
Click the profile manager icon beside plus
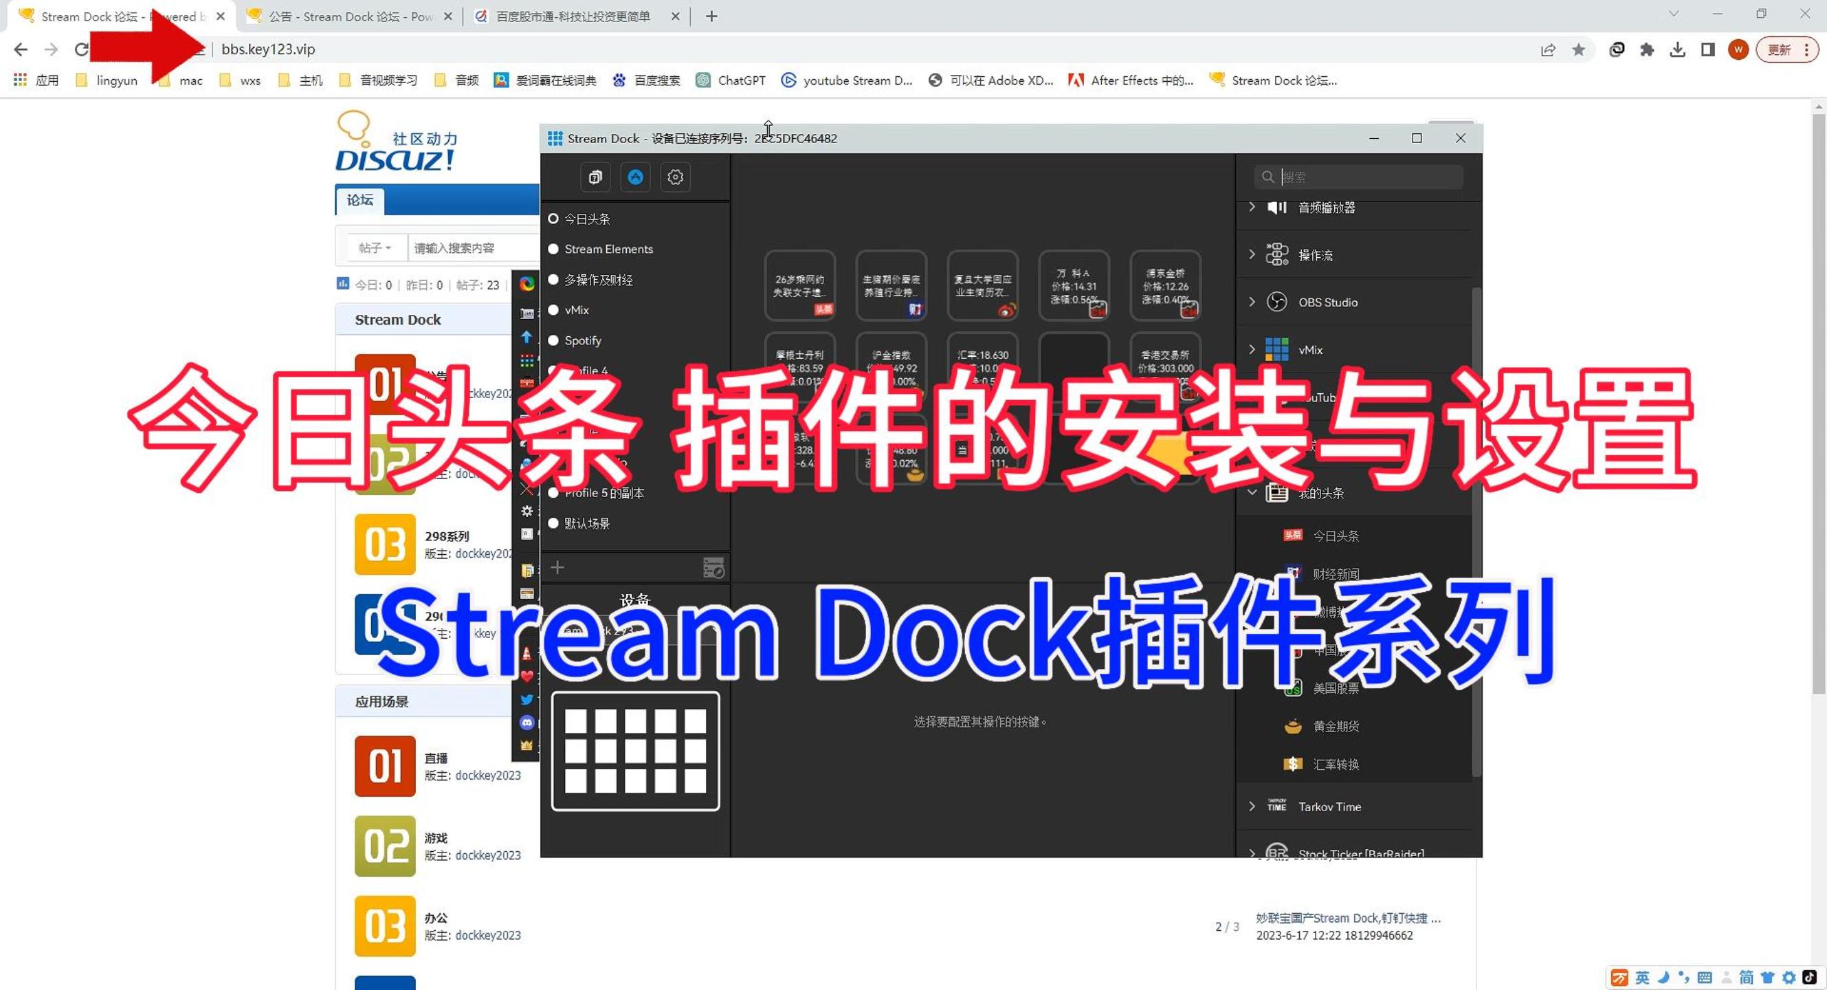[713, 567]
